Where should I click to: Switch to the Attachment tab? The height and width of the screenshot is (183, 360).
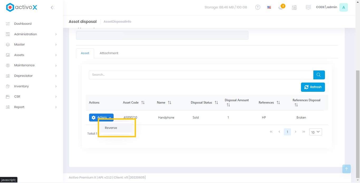click(x=109, y=53)
